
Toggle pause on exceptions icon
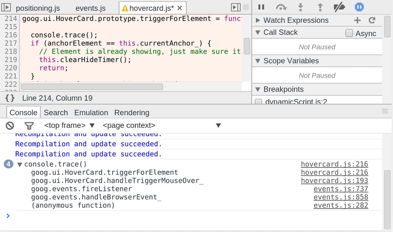[359, 7]
